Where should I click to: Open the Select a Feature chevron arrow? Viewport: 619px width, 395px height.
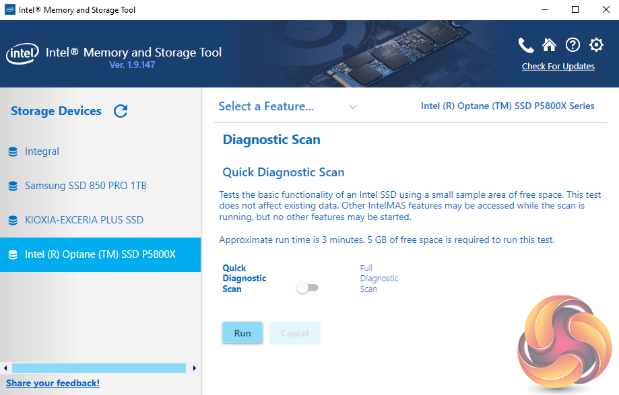click(x=353, y=107)
